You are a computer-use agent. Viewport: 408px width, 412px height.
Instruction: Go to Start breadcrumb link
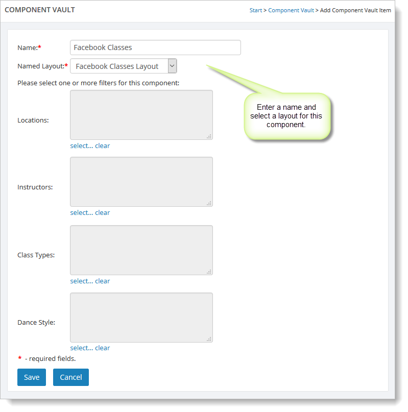pyautogui.click(x=256, y=10)
